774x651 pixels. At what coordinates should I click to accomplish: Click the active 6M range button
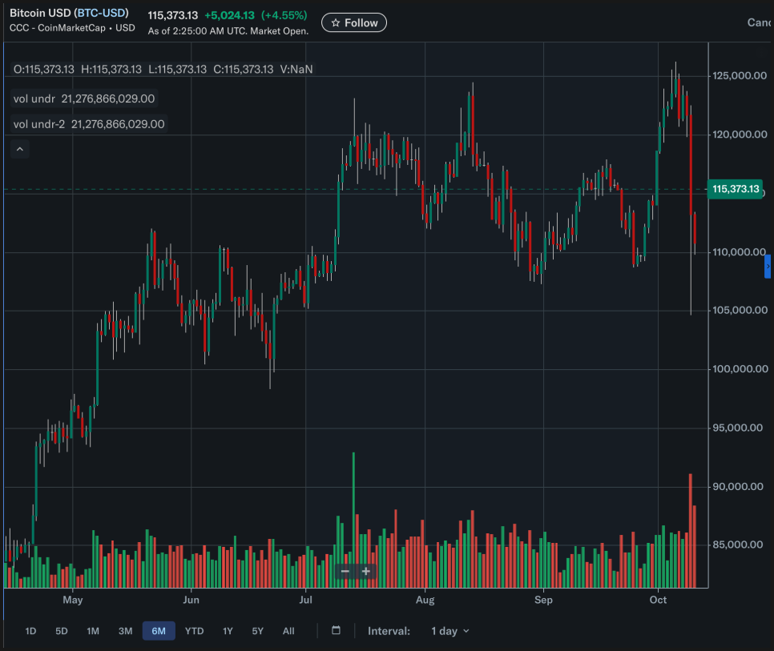(159, 631)
